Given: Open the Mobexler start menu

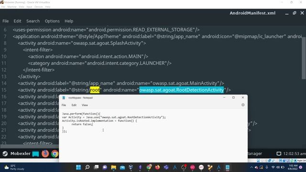Looking at the screenshot, I should pyautogui.click(x=17, y=154).
